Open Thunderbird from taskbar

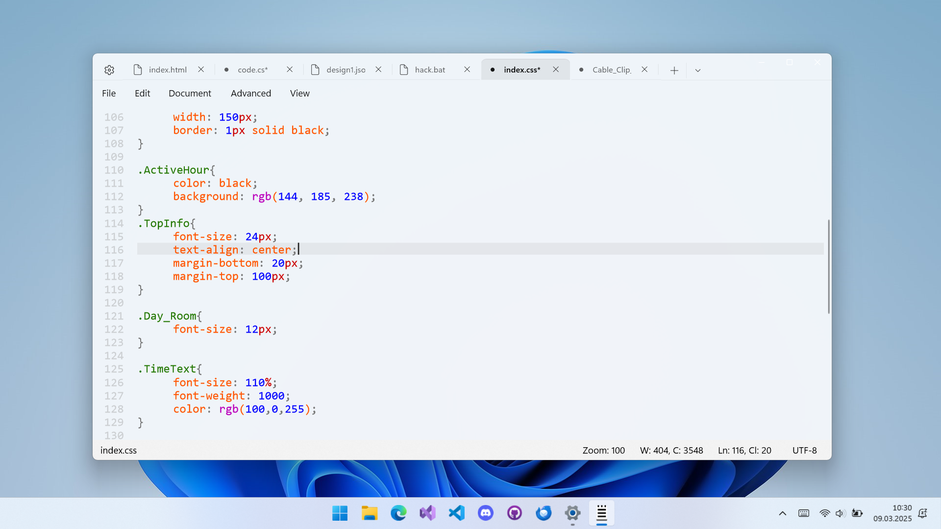(544, 513)
